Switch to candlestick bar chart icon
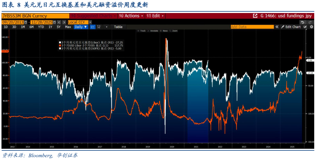 pyautogui.click(x=99, y=27)
